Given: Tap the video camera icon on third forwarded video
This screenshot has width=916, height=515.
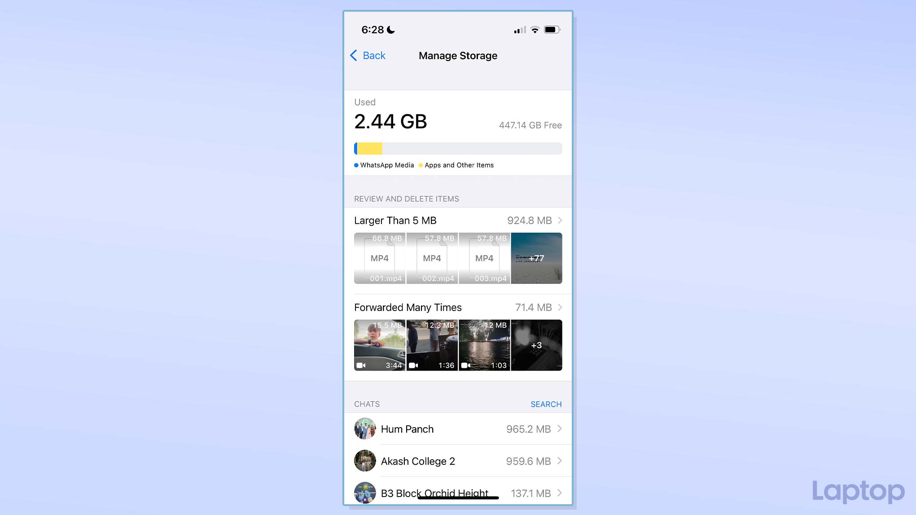Looking at the screenshot, I should coord(465,365).
